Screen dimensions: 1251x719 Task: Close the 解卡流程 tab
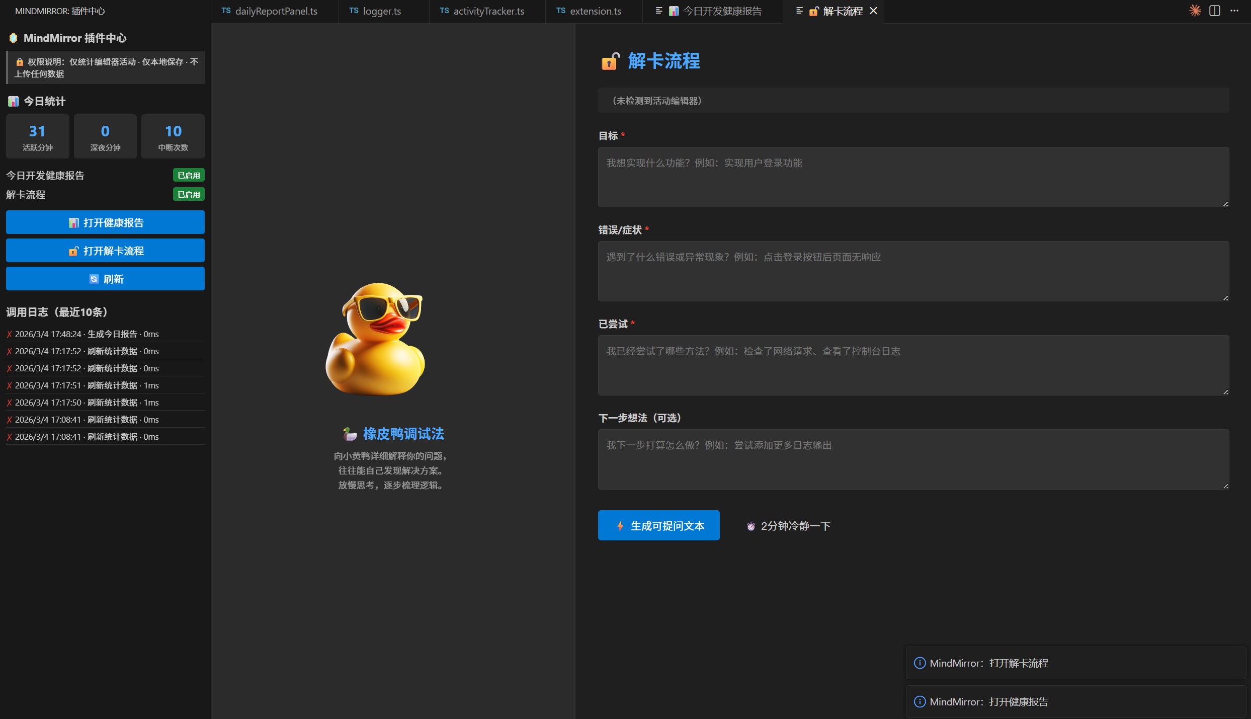point(874,11)
